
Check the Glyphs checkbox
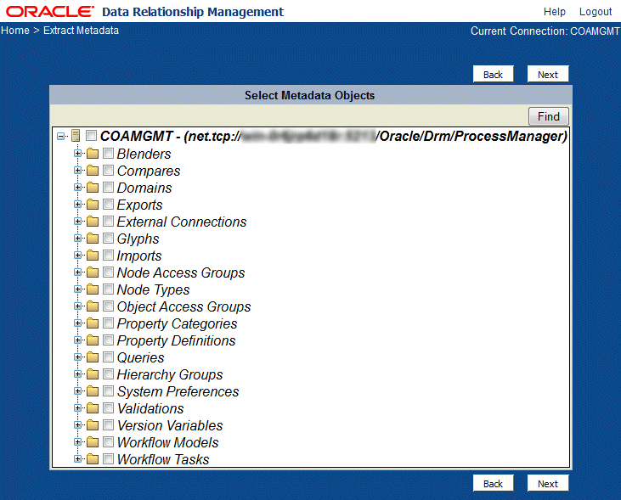[108, 239]
